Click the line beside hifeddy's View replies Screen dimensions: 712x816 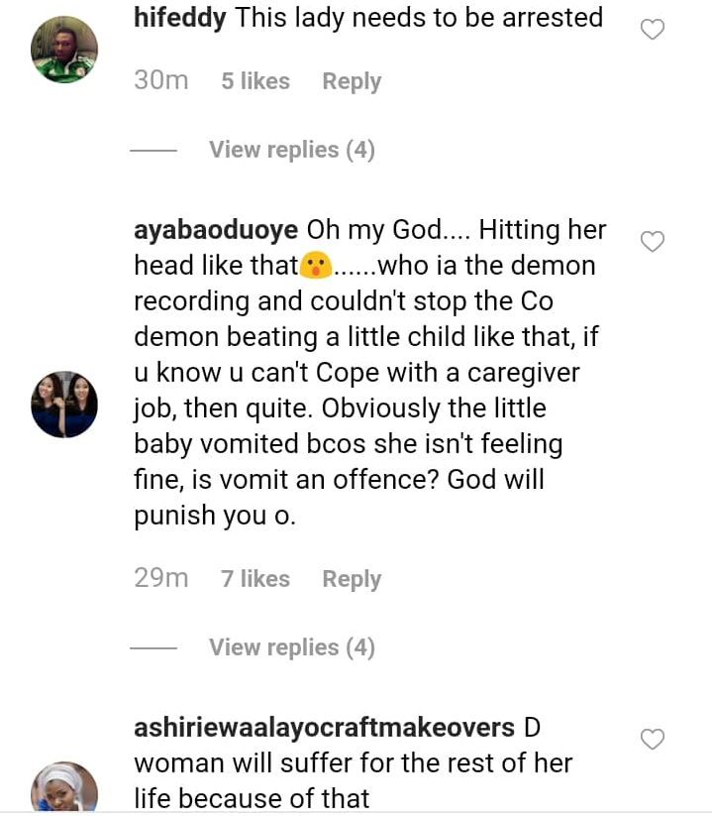click(x=153, y=151)
